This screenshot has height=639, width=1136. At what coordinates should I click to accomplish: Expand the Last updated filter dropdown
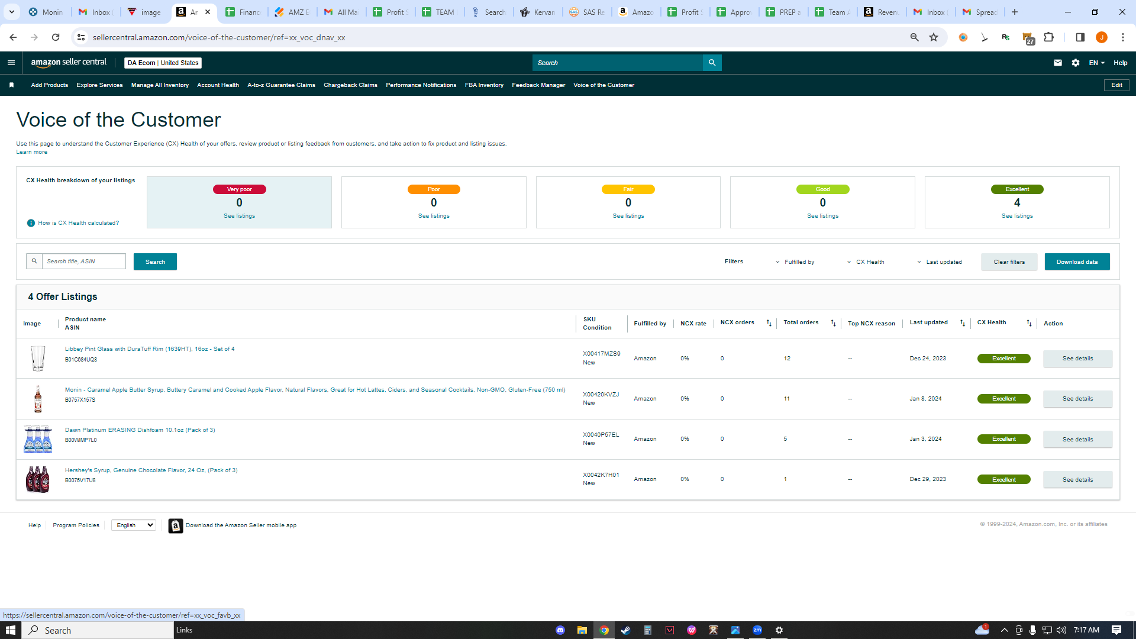click(x=940, y=262)
